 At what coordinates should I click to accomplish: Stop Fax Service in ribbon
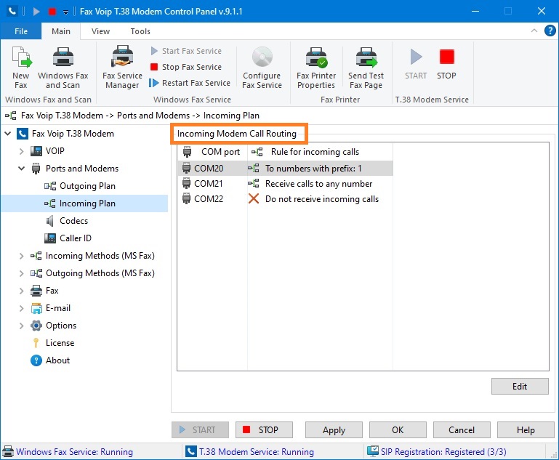pyautogui.click(x=186, y=67)
